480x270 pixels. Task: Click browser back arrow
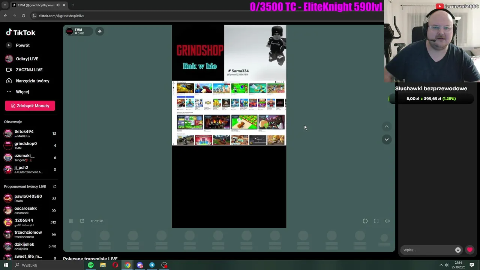(x=5, y=16)
